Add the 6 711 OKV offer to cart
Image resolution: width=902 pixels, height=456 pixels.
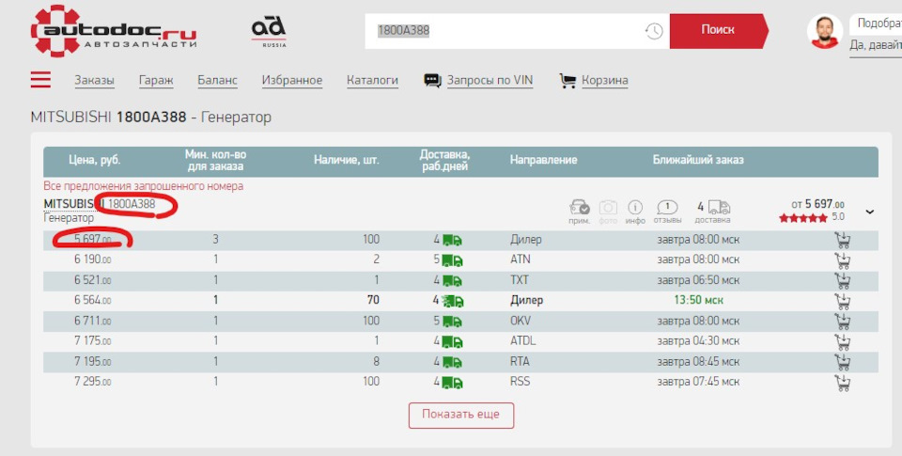click(x=843, y=322)
